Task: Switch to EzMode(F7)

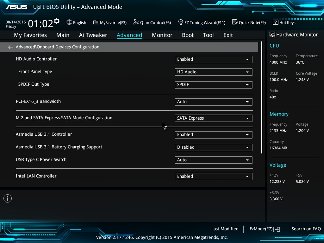Action: click(x=265, y=229)
